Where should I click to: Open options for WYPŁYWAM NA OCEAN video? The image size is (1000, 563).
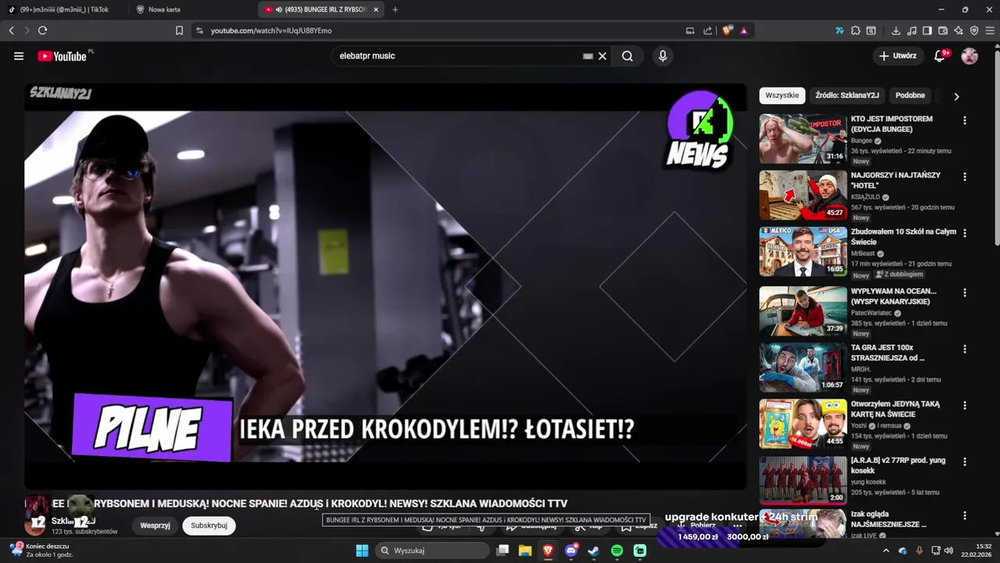[x=965, y=292]
